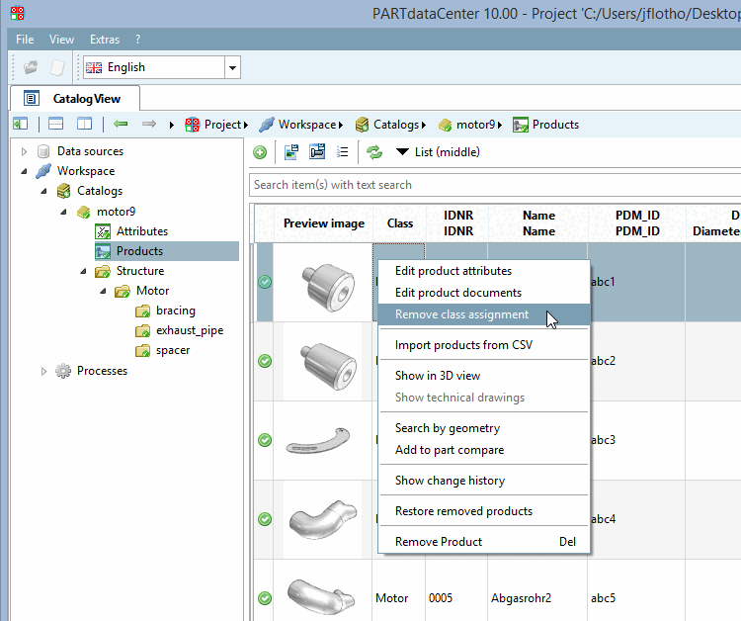Screen dimensions: 741x621
Task: Open the Extras menu
Action: [104, 40]
